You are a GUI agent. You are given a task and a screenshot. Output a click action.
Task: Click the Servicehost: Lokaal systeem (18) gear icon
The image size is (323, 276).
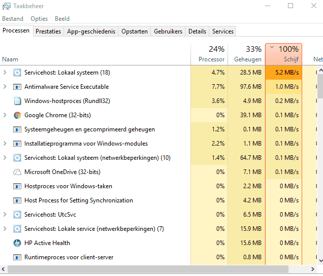(17, 73)
